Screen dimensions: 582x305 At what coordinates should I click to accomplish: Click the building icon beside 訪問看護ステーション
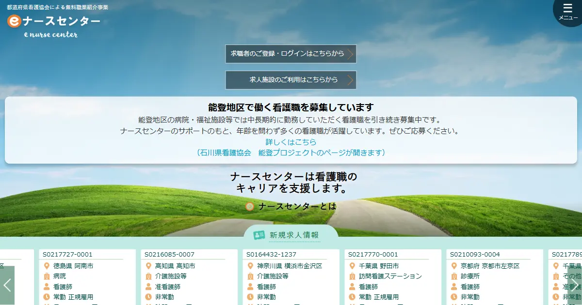[x=353, y=276]
